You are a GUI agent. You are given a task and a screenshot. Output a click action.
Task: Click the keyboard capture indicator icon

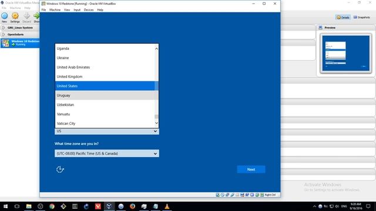click(262, 195)
